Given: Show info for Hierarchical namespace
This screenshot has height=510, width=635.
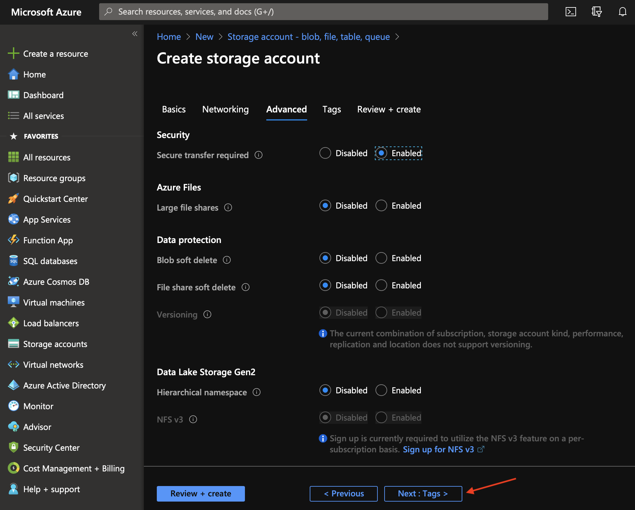Looking at the screenshot, I should coord(257,392).
